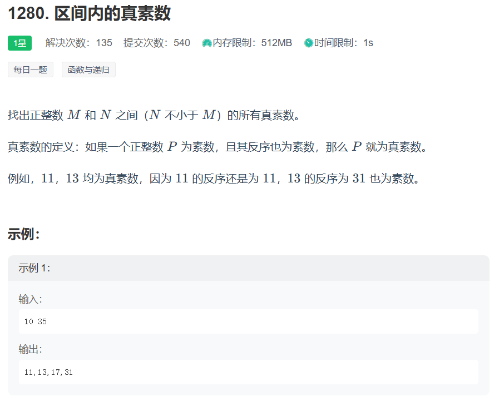The width and height of the screenshot is (504, 406).
Task: Select the input example text 10 35
Action: [34, 321]
